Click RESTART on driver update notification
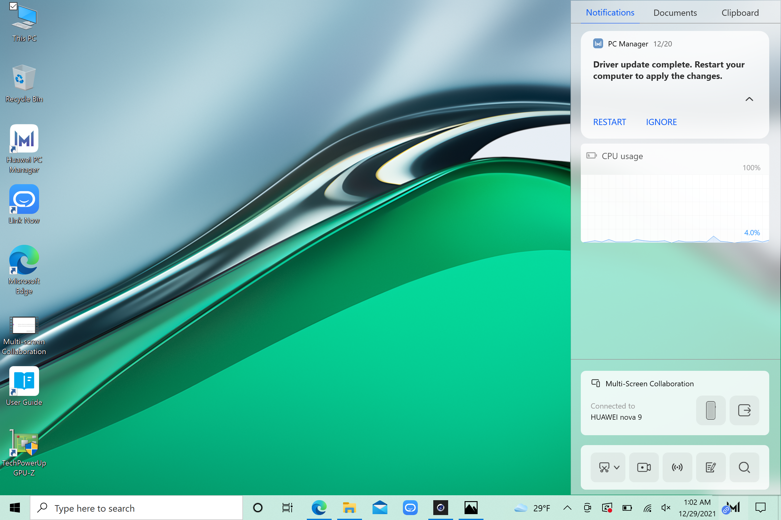This screenshot has height=520, width=781. [x=609, y=122]
